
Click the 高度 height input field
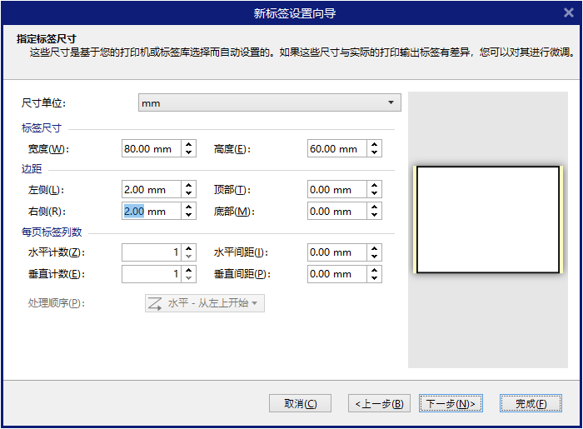point(336,149)
